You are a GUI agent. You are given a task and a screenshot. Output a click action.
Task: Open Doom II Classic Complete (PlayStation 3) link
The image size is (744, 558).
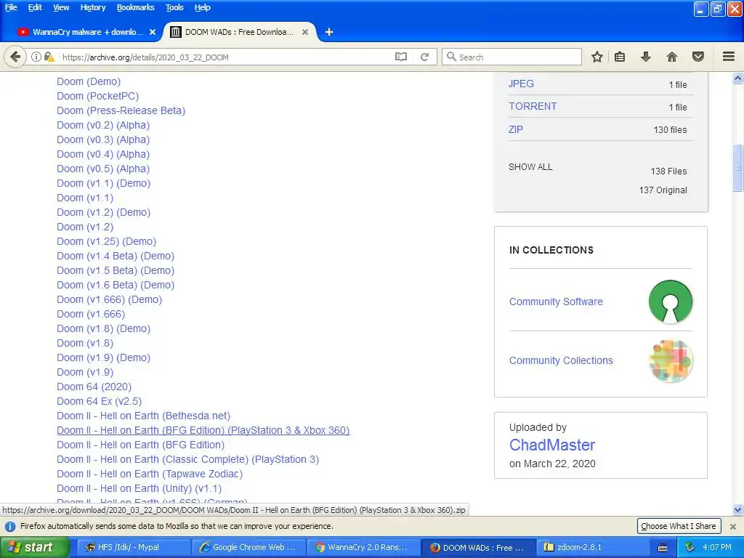click(x=188, y=459)
